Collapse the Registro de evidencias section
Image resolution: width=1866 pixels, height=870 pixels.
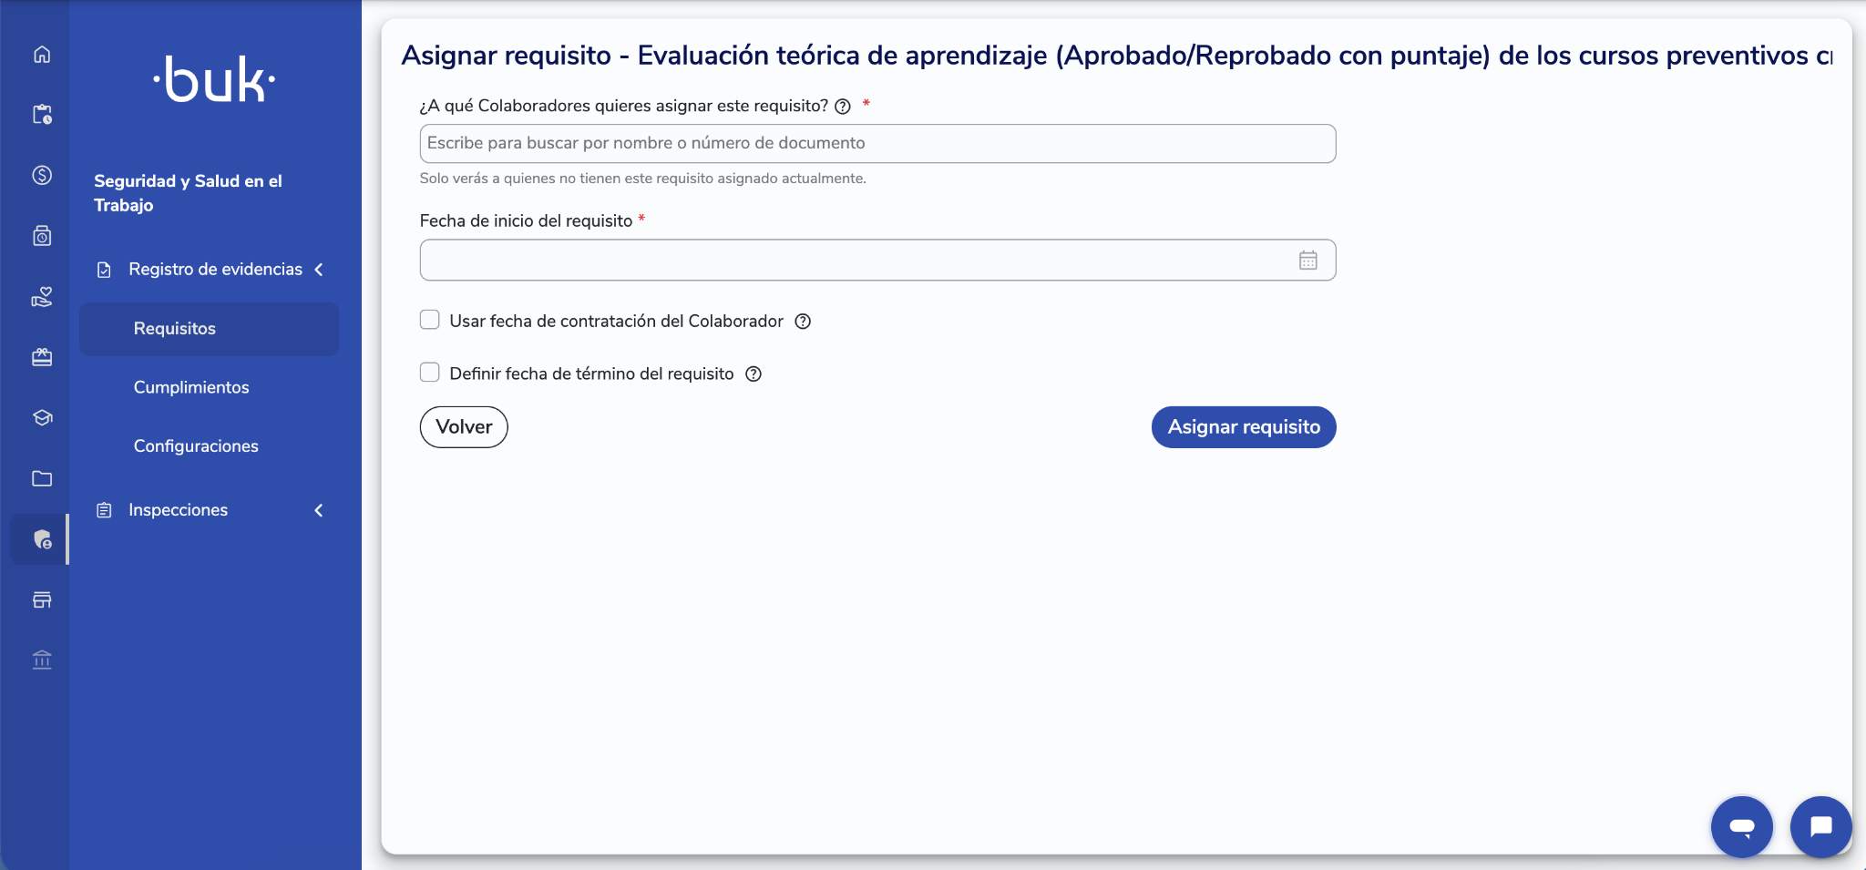pos(319,270)
